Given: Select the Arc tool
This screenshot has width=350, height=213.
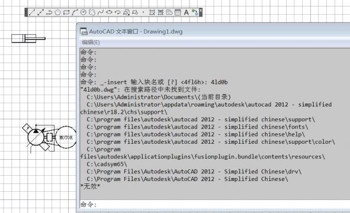Looking at the screenshot, I should point(75,12).
